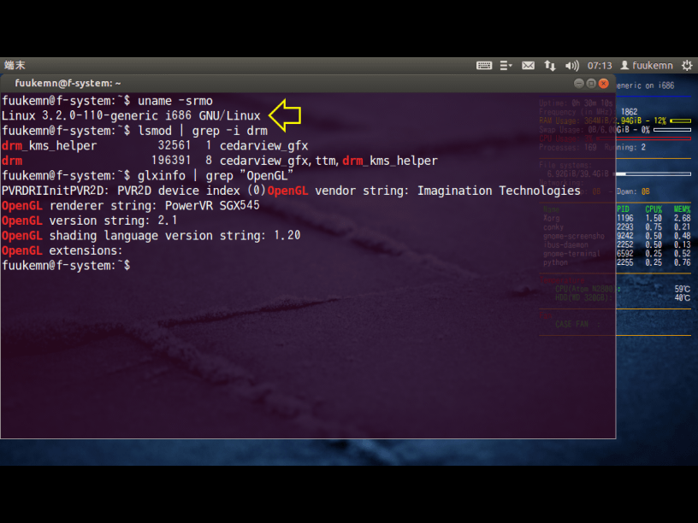Click the gnome-terminal row PID 6592
The height and width of the screenshot is (523, 698).
click(x=617, y=254)
